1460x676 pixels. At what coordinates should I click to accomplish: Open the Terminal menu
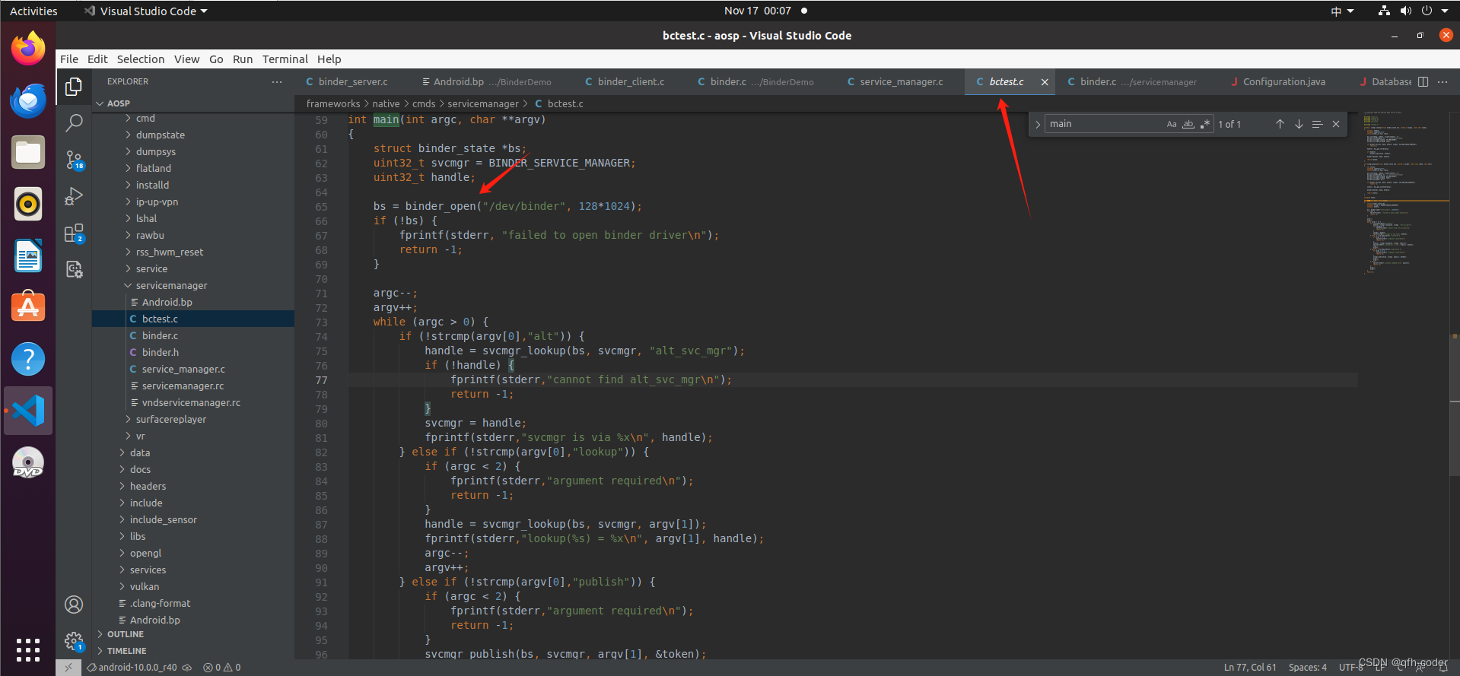coord(285,59)
